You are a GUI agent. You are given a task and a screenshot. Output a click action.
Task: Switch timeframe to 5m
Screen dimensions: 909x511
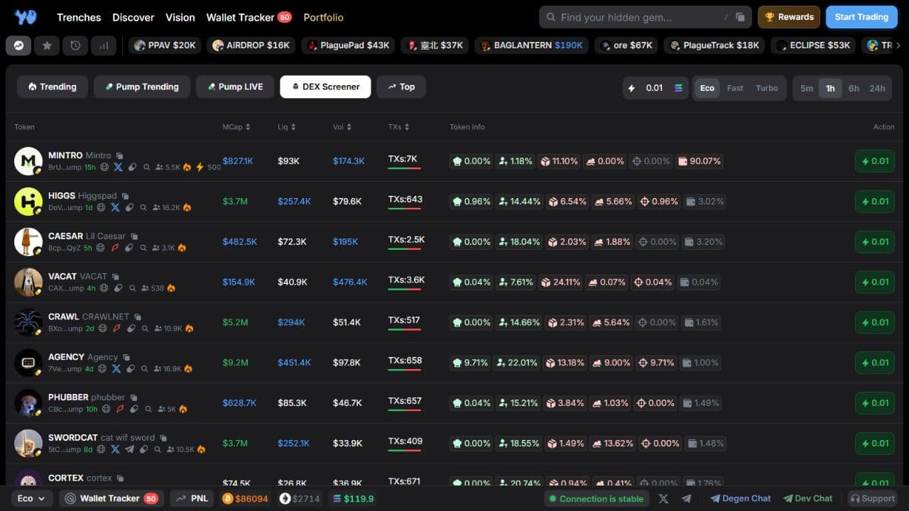pyautogui.click(x=807, y=88)
